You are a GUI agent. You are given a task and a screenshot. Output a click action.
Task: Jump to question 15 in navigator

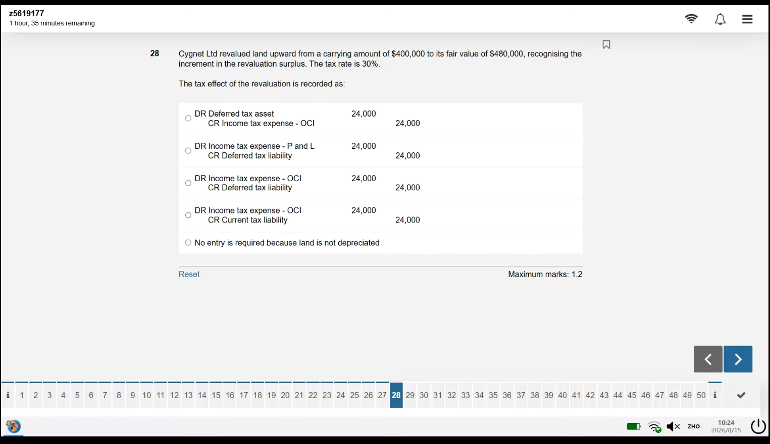[216, 395]
